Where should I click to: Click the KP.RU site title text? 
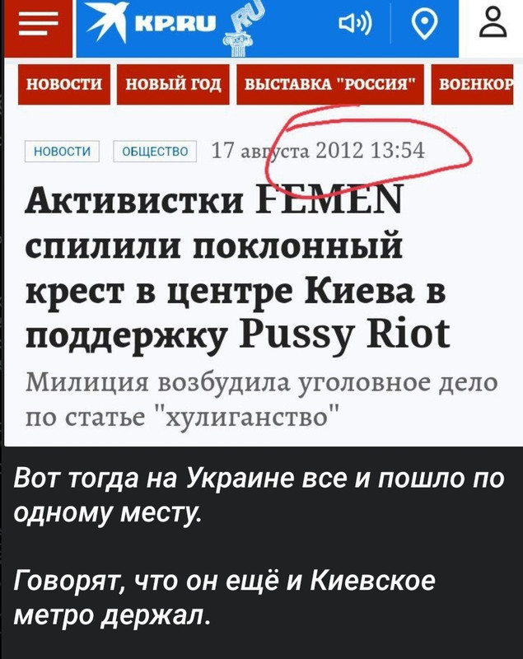(x=175, y=24)
